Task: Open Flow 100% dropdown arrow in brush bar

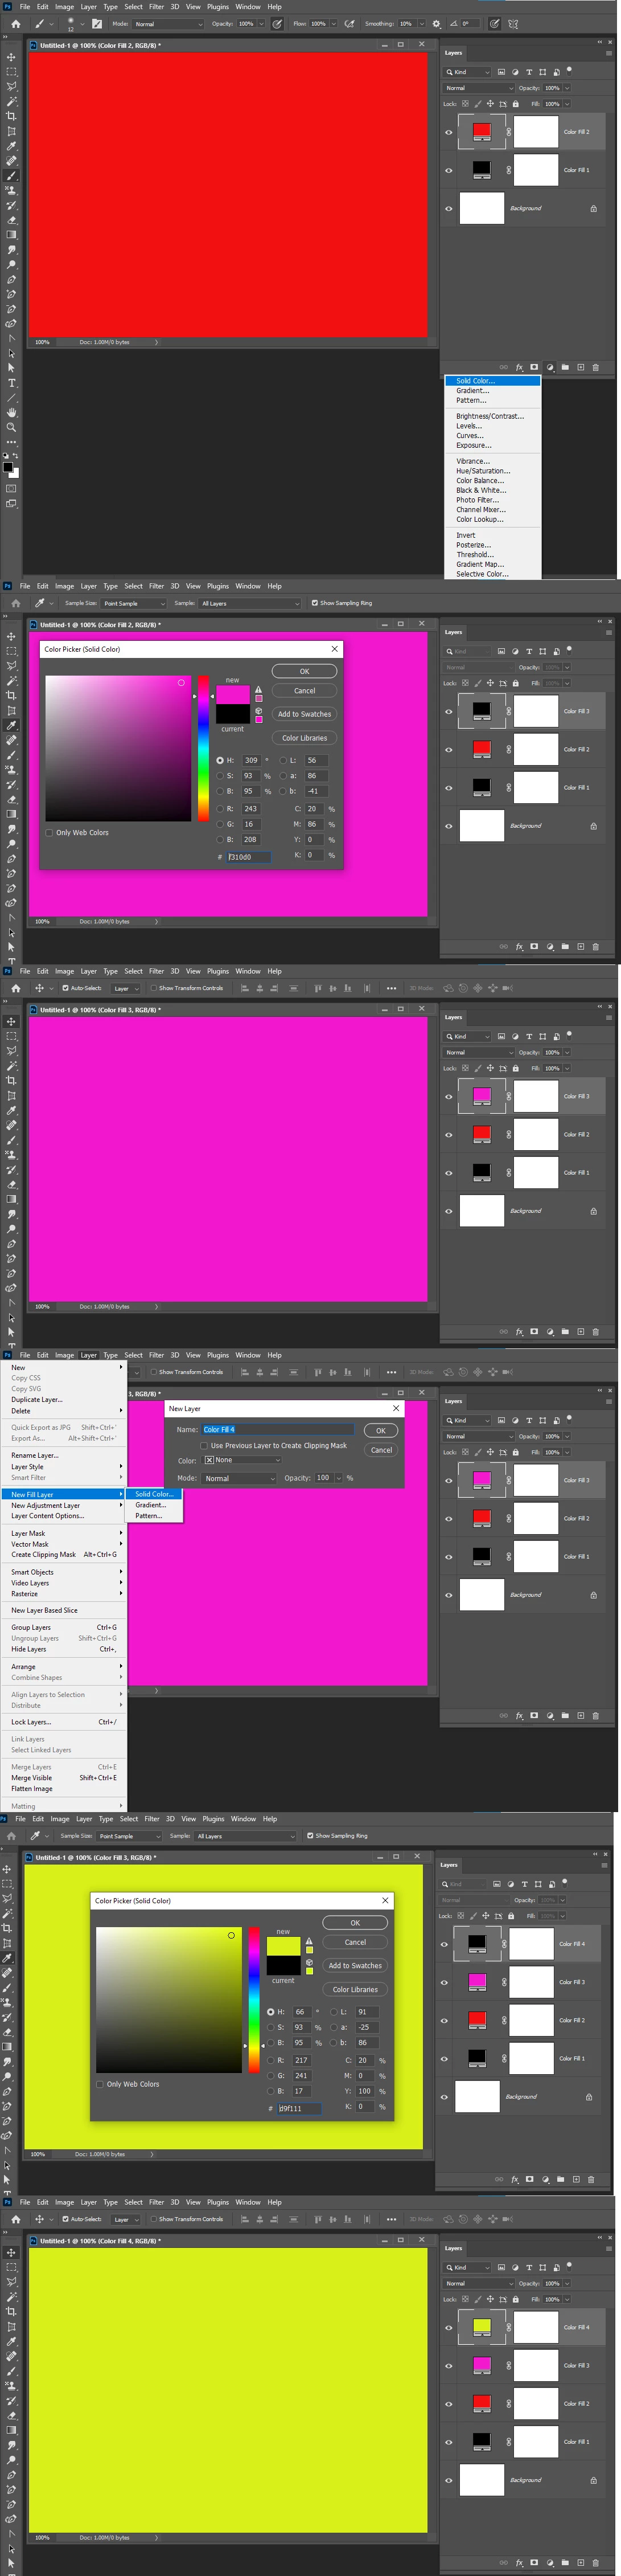Action: tap(333, 24)
